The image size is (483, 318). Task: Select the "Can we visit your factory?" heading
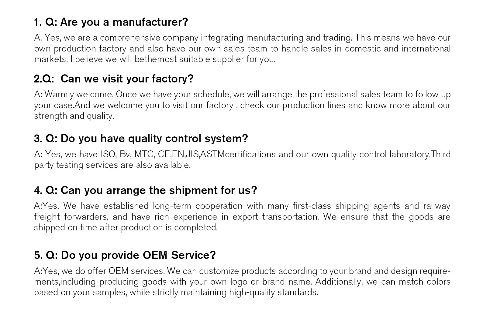click(127, 79)
